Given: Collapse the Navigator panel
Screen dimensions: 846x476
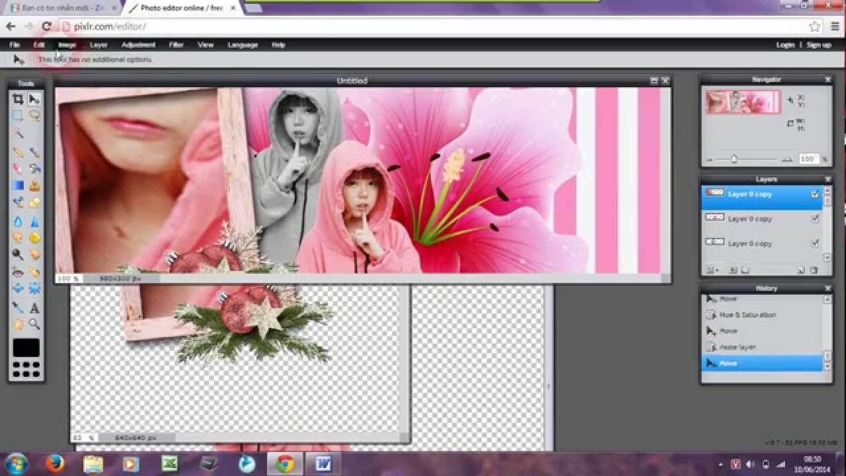Looking at the screenshot, I should [x=827, y=79].
